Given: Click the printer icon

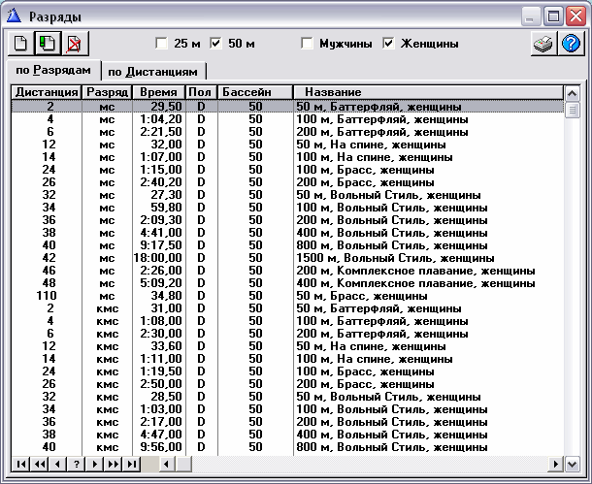Looking at the screenshot, I should (x=544, y=44).
